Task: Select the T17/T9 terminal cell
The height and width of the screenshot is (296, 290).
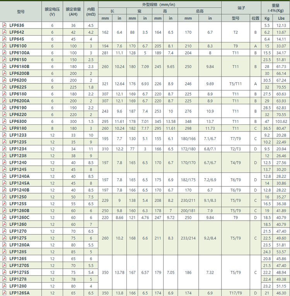Action: click(x=235, y=293)
